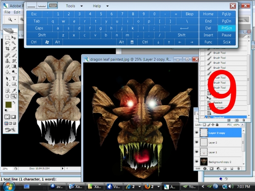Select the Magic Wand tool
The width and height of the screenshot is (255, 191).
(14, 43)
